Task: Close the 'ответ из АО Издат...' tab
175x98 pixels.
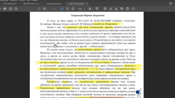Action: [x=87, y=4]
